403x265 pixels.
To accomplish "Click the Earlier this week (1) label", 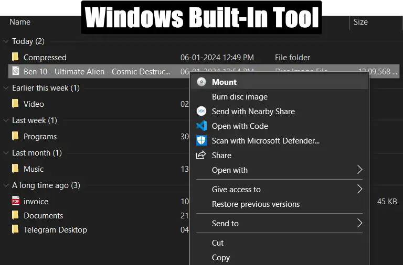I will 46,88.
